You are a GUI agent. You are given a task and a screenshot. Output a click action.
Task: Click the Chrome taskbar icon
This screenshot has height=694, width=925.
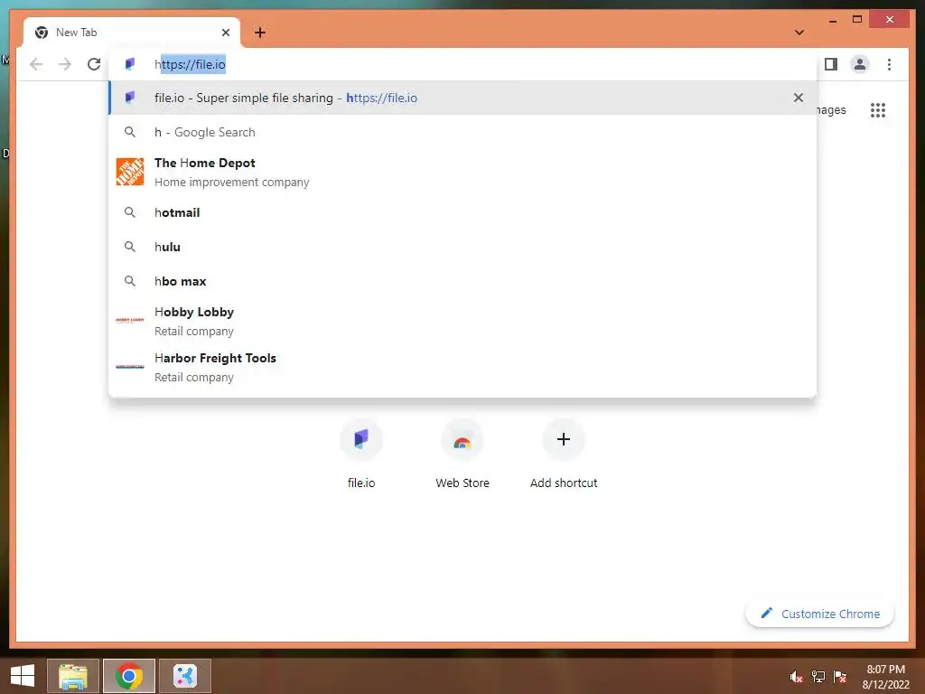129,676
